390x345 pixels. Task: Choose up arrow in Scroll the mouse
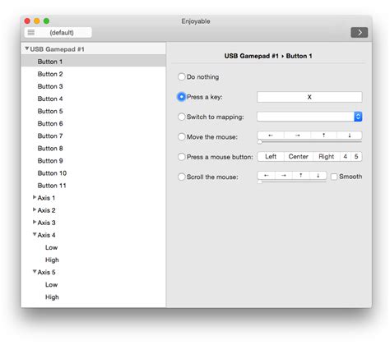tap(301, 175)
